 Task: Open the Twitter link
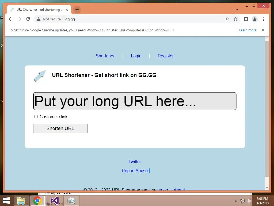[135, 161]
